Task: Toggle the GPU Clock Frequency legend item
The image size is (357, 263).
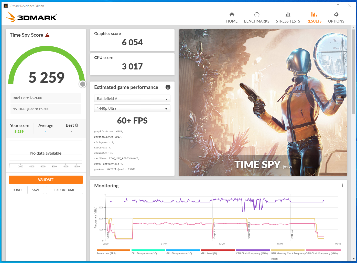Action: [x=323, y=252]
